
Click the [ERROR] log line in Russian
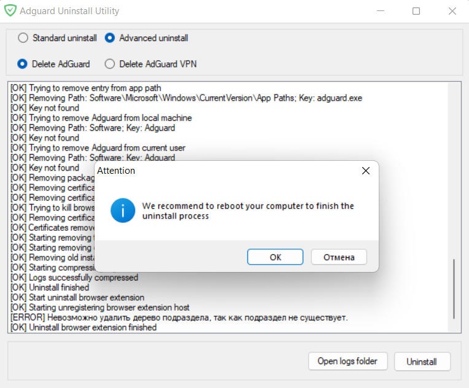179,317
